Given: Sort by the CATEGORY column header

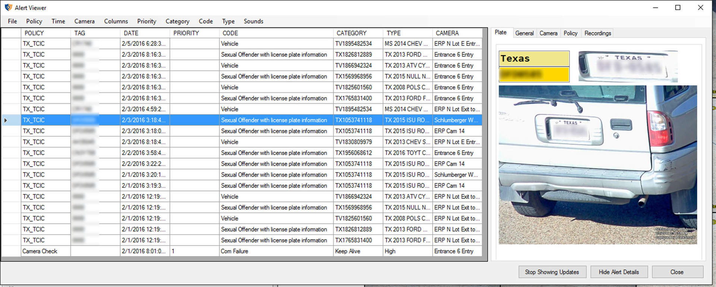Looking at the screenshot, I should point(351,33).
